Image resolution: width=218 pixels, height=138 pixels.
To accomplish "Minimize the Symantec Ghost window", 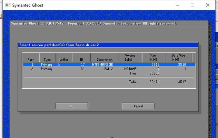I will click(x=177, y=5).
